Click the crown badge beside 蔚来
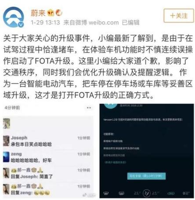195x200 pixels. pos(51,13)
